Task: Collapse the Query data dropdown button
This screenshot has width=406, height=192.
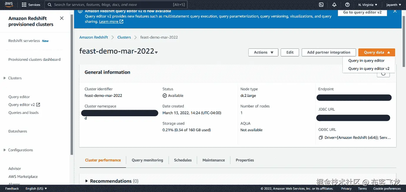Action: point(377,52)
